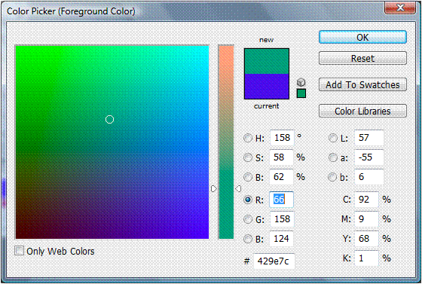The image size is (422, 284).
Task: Close the Color Picker dialog
Action: [x=399, y=8]
